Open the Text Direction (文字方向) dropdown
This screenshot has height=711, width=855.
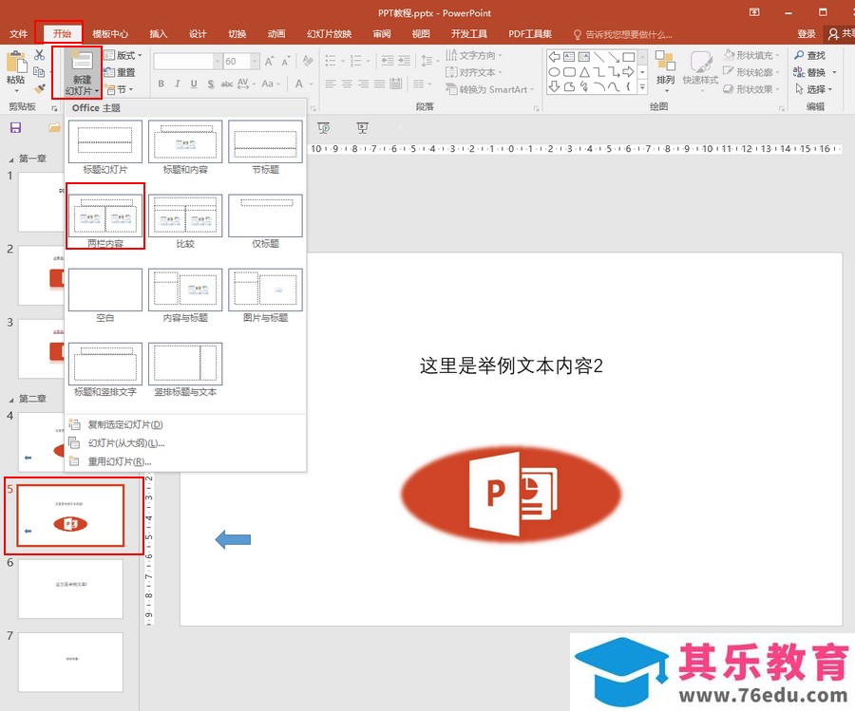(x=474, y=55)
